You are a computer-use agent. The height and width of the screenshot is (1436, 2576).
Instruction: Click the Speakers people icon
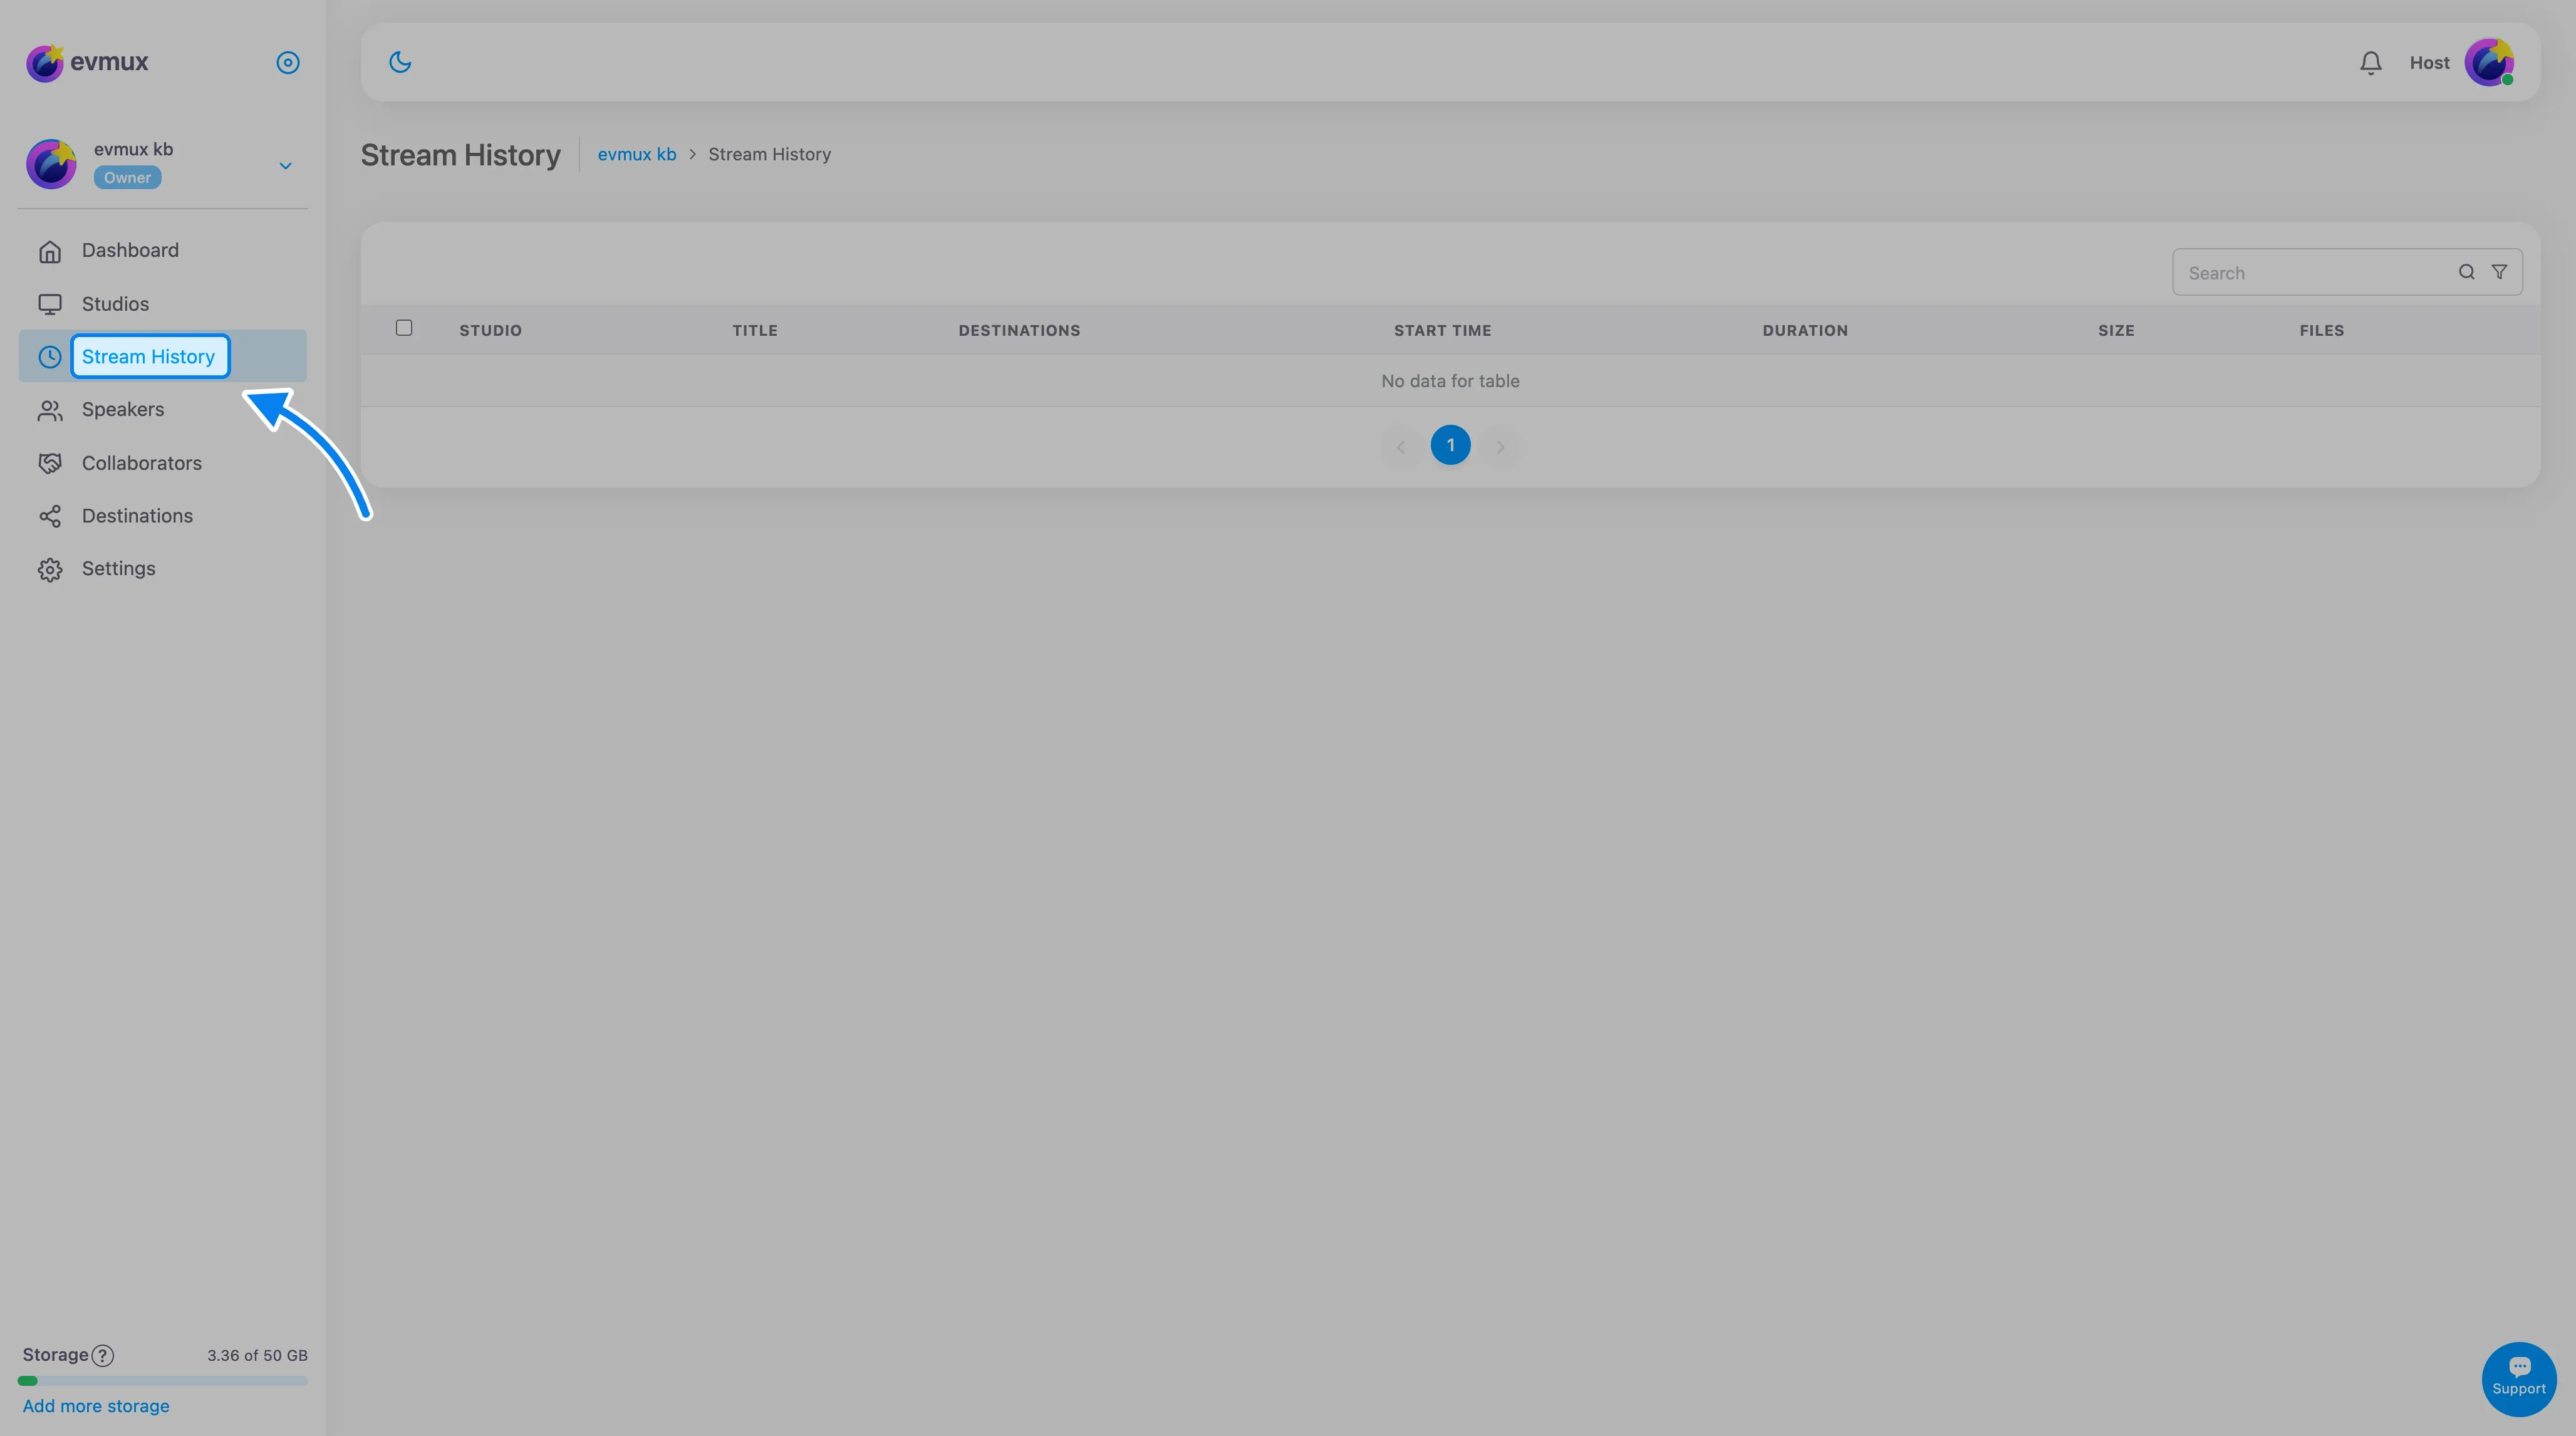[x=50, y=410]
